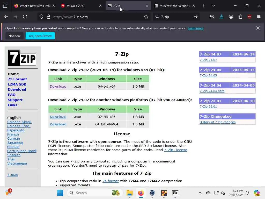Click the Not now button
Screen dimensions: 265x199
(x=14, y=36)
